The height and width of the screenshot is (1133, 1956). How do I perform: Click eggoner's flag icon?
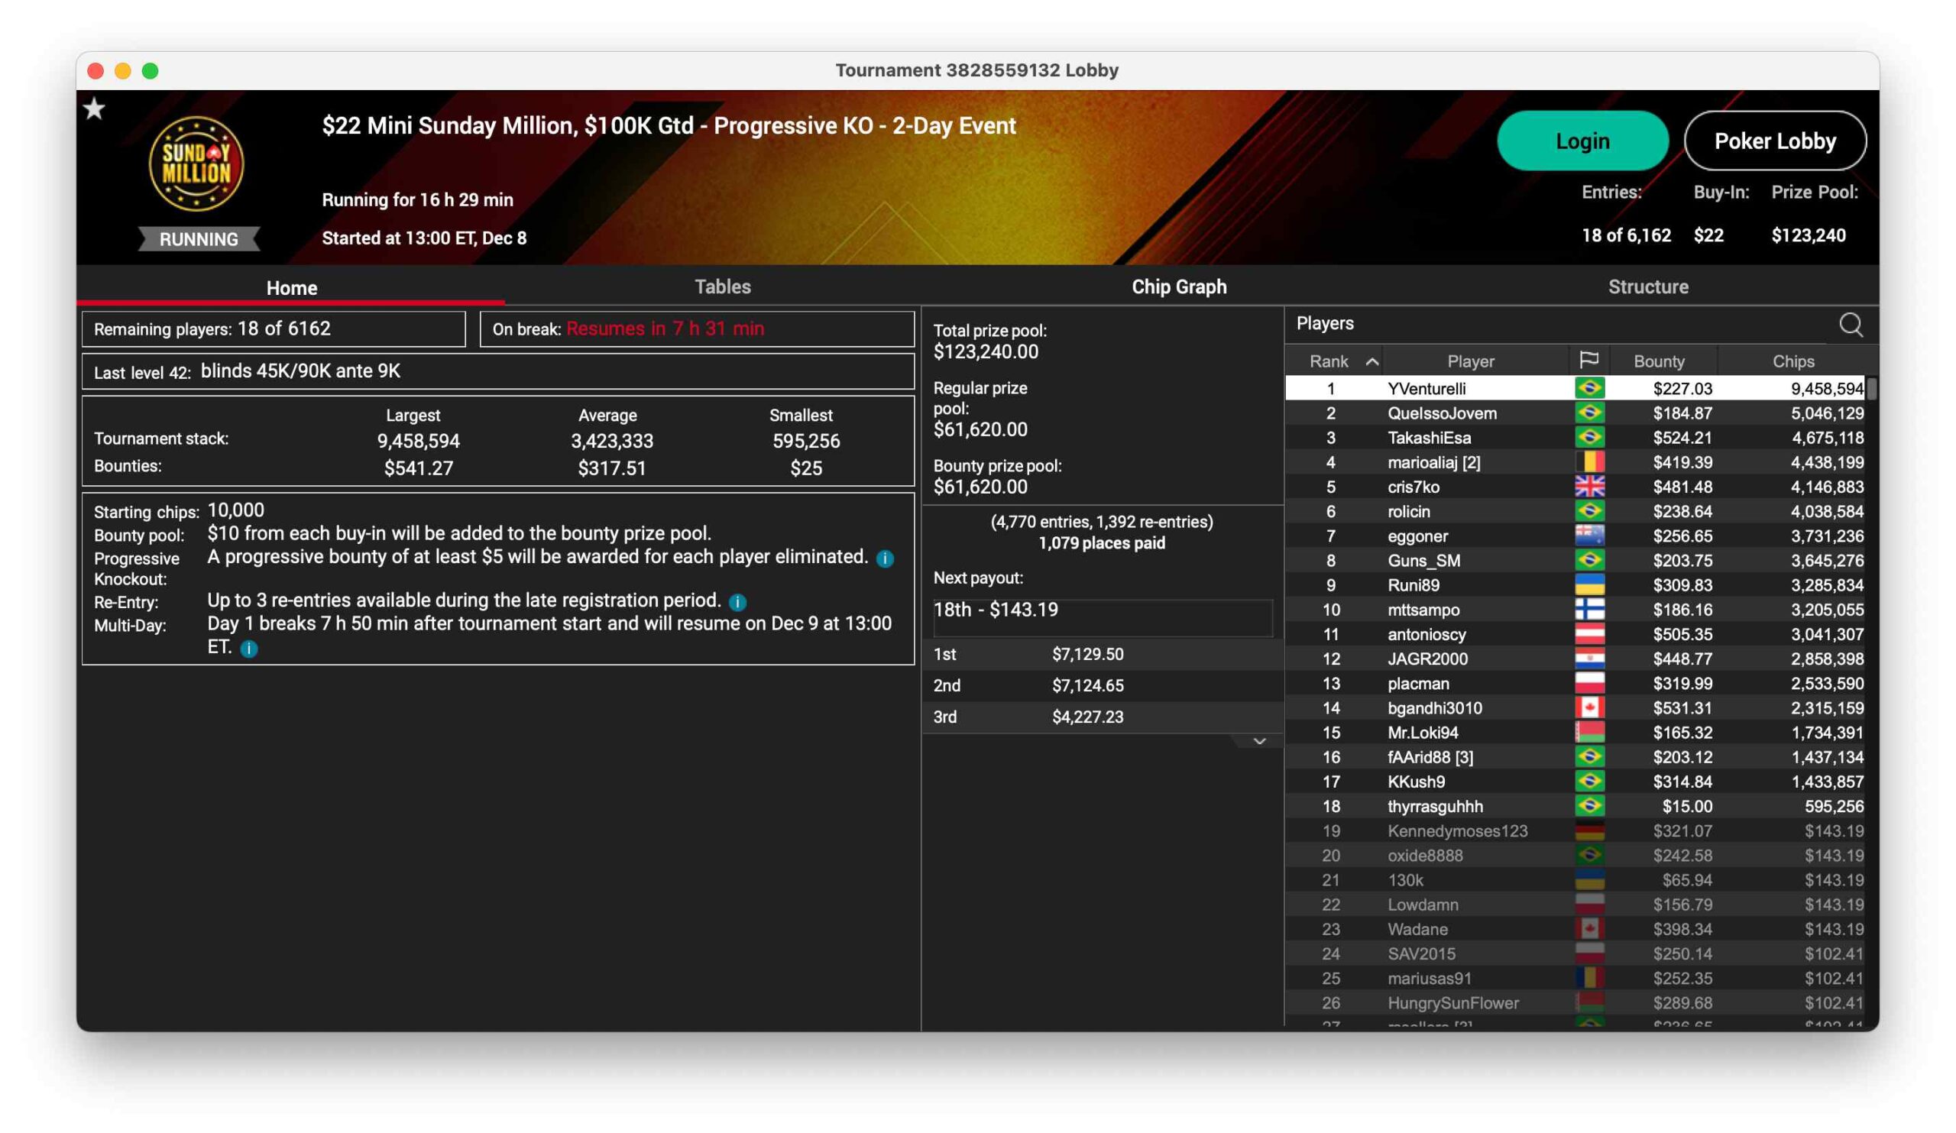tap(1590, 536)
